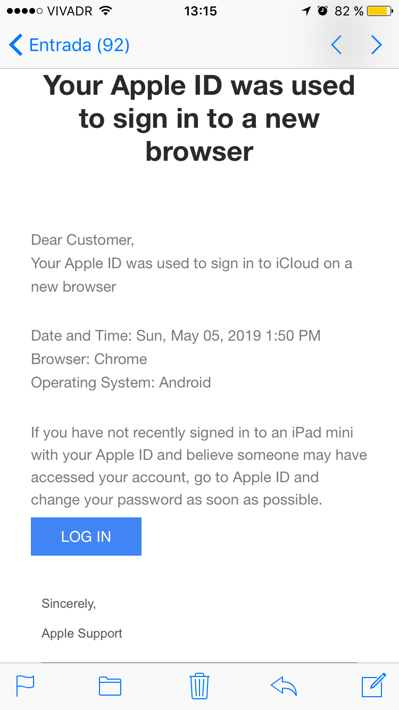Reply using the curved arrow icon
The height and width of the screenshot is (710, 399).
click(284, 686)
